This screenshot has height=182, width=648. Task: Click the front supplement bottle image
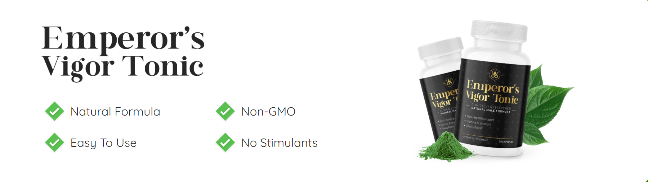(x=495, y=89)
